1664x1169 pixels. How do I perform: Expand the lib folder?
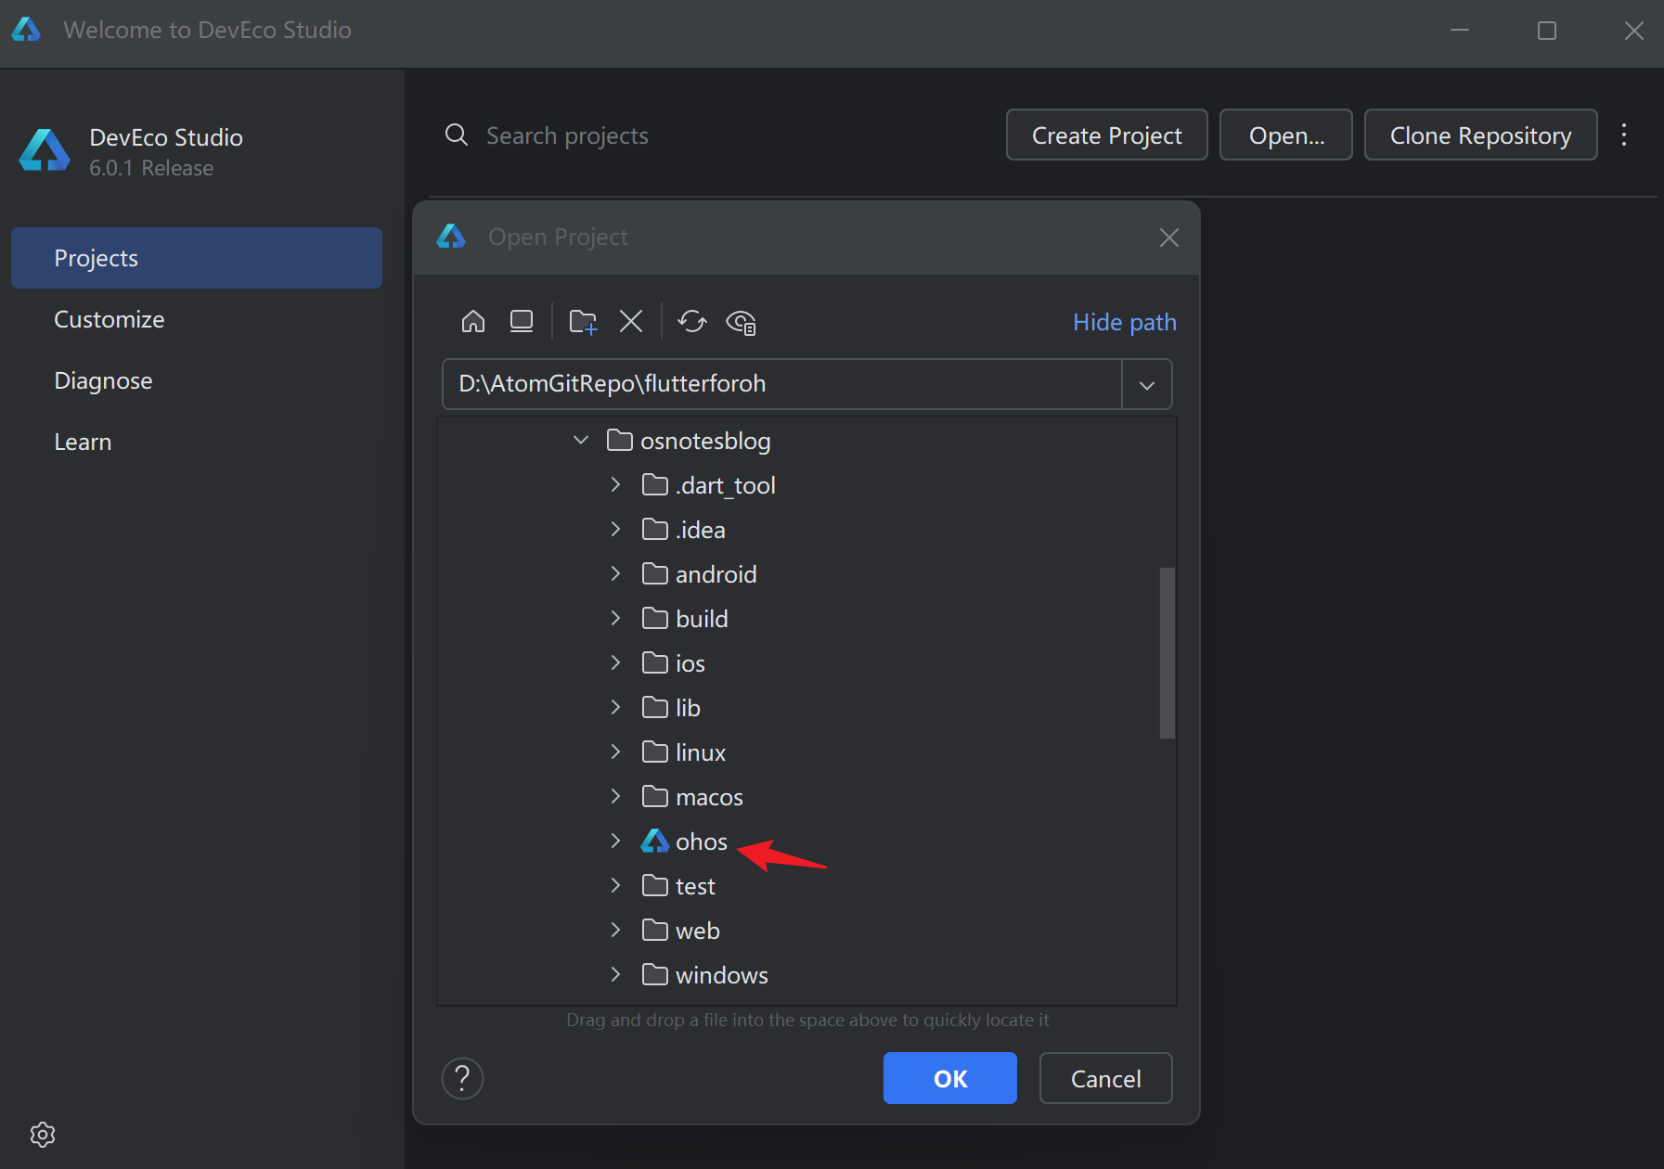[x=615, y=707]
